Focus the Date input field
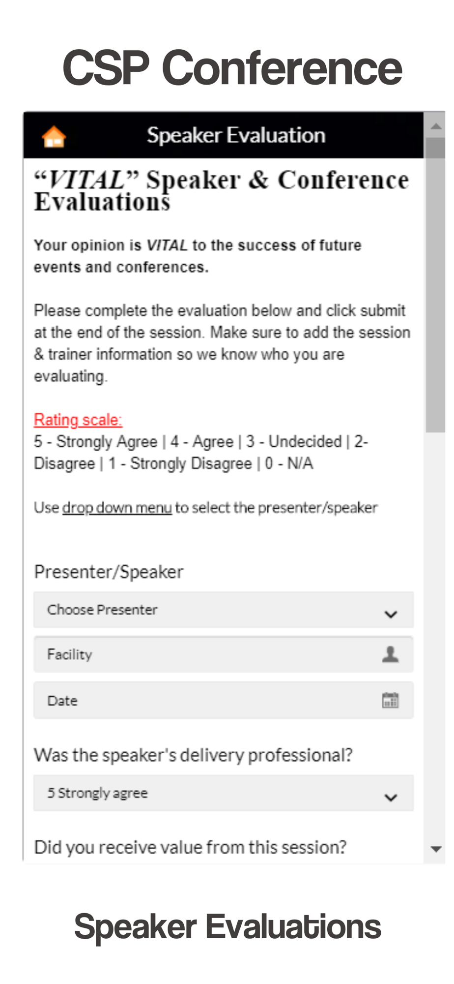This screenshot has height=984, width=454. [223, 700]
